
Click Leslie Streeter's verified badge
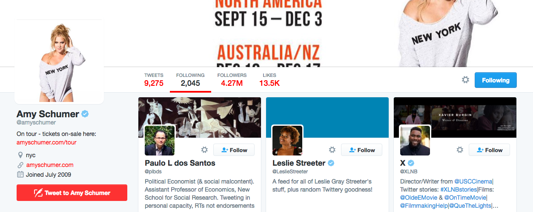tap(331, 163)
